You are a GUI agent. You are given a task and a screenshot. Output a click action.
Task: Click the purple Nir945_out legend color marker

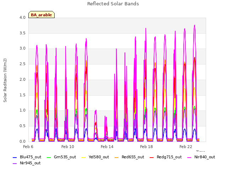(x=15, y=164)
